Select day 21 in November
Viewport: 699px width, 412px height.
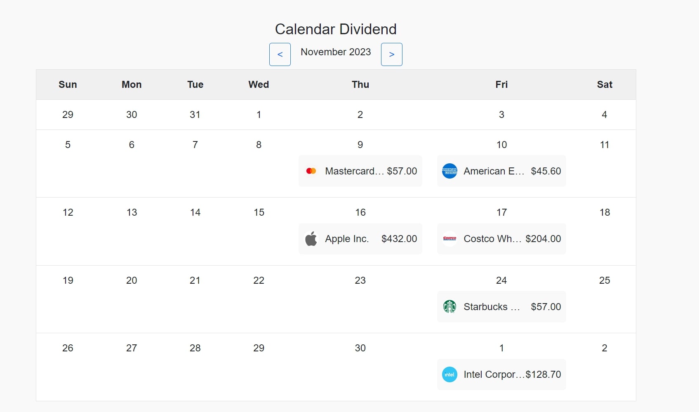tap(195, 280)
